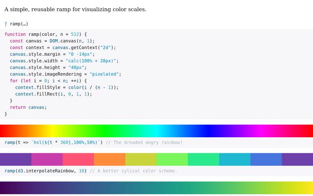Click the intro sentence about reusable ramp

point(75,9)
